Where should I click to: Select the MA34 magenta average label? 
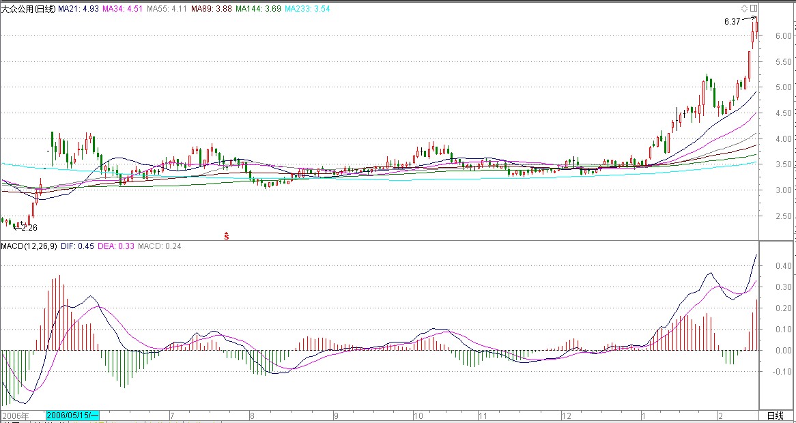[x=123, y=8]
